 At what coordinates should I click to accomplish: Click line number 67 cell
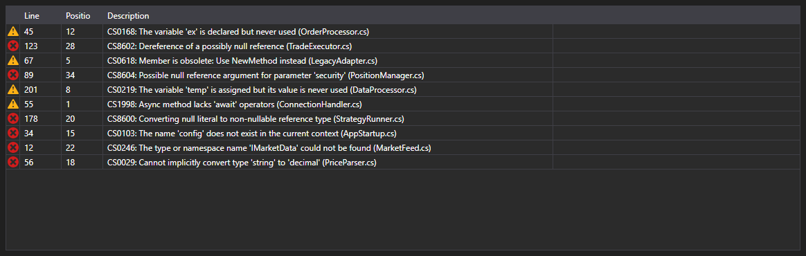(41, 61)
